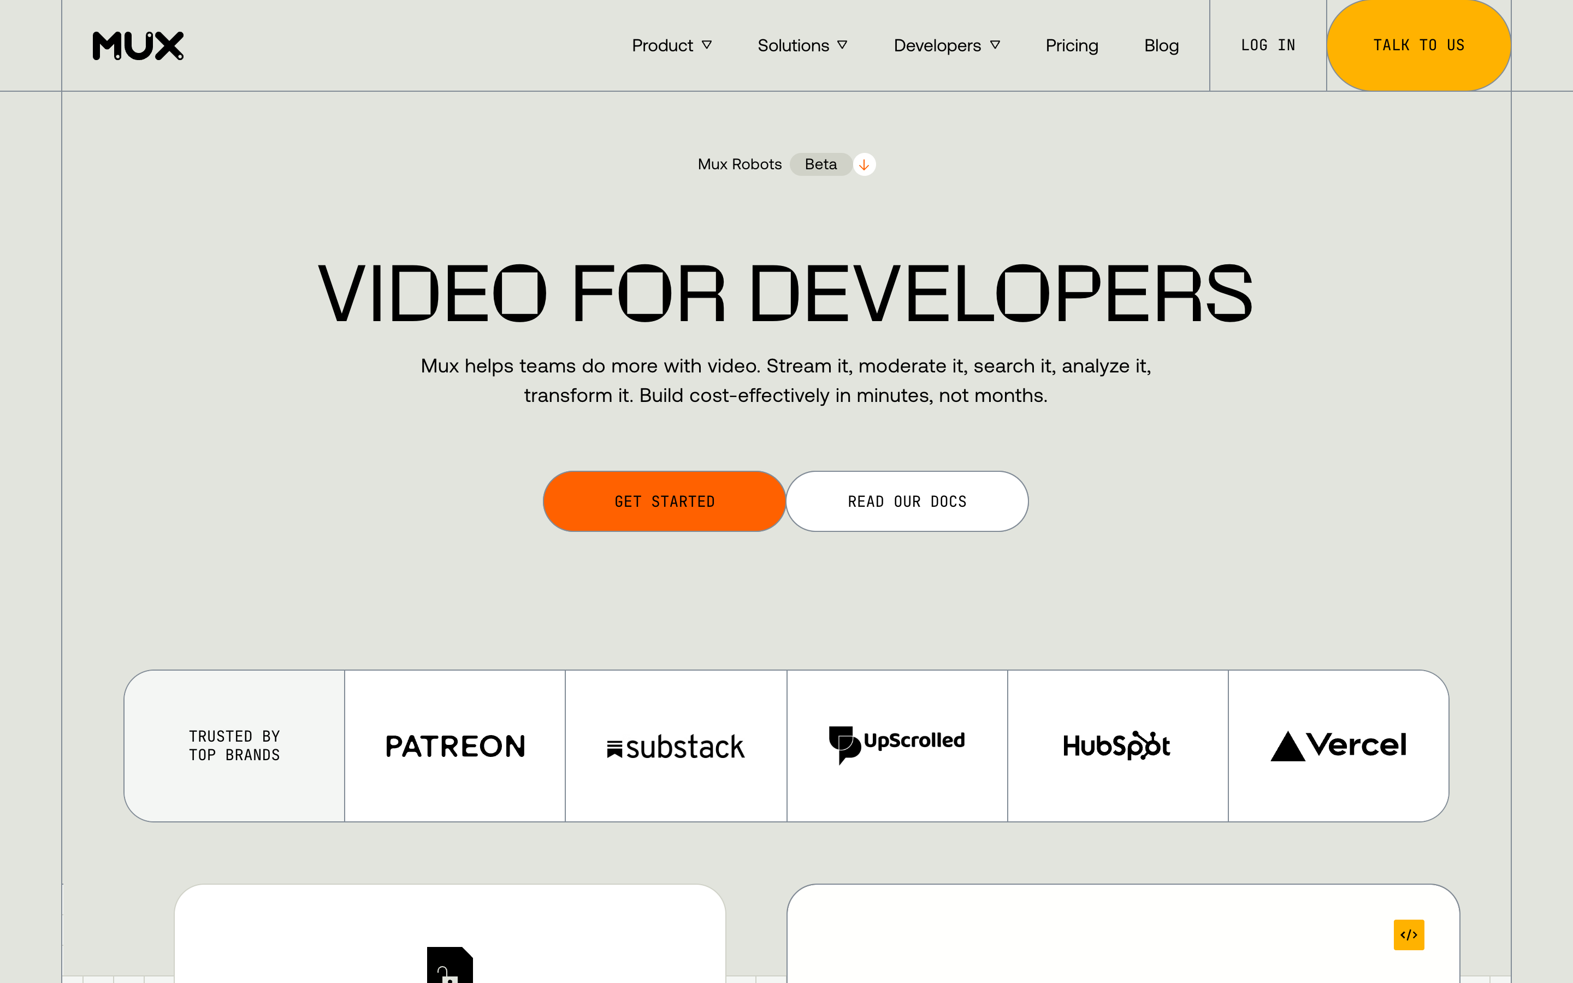Open the Developers dropdown
Screen dimensions: 1573x983
(947, 45)
